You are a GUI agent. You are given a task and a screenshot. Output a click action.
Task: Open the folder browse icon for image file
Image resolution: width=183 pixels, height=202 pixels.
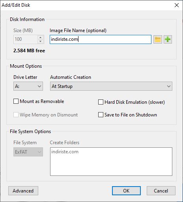tap(157, 39)
